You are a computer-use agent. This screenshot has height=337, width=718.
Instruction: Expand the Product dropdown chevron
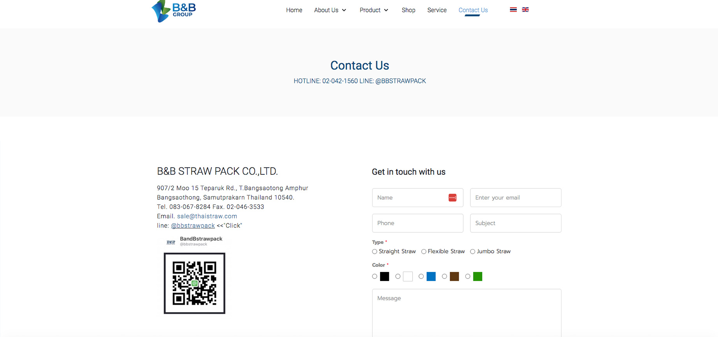pyautogui.click(x=386, y=10)
